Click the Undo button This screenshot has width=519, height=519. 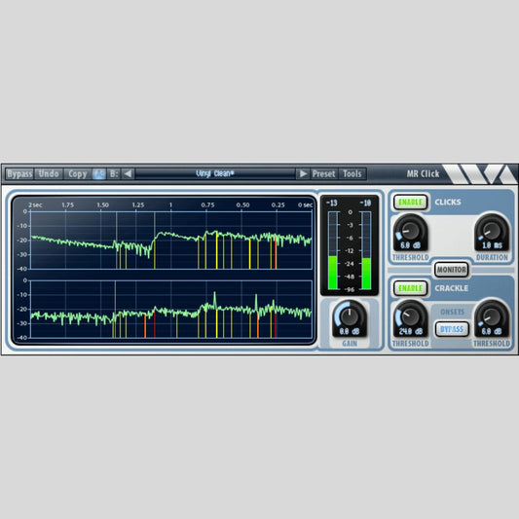click(x=49, y=173)
